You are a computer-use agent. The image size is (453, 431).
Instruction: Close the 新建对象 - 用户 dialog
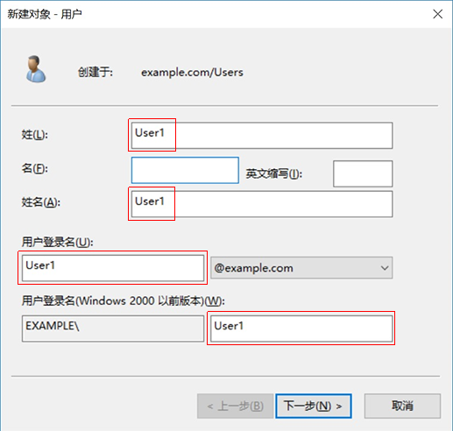(x=437, y=14)
